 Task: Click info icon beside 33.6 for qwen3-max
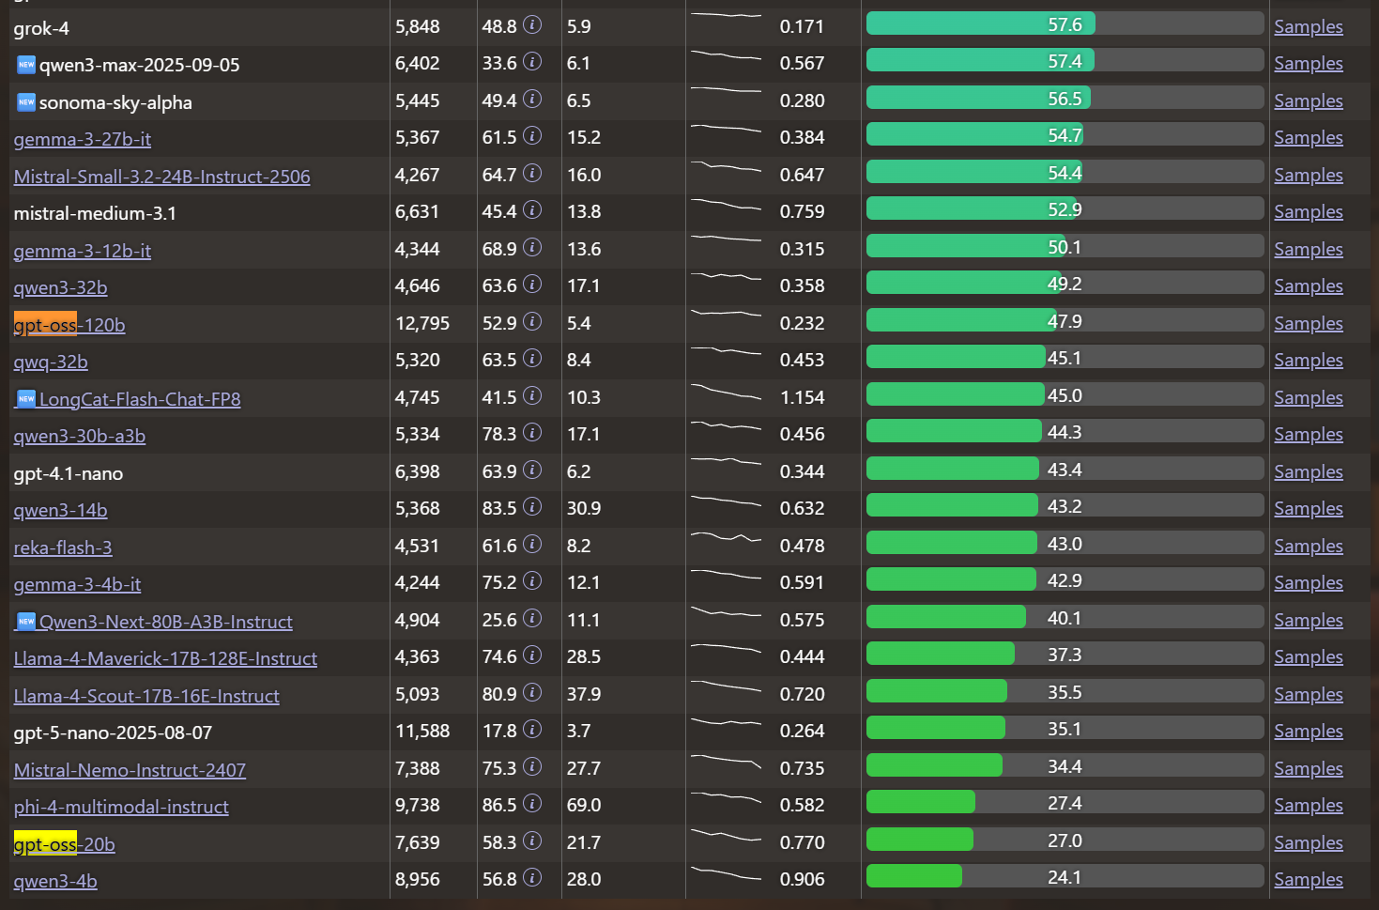tap(532, 61)
